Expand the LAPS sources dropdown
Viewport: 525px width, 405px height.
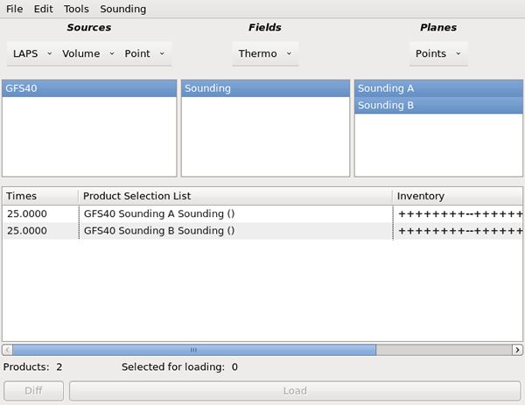[x=32, y=53]
